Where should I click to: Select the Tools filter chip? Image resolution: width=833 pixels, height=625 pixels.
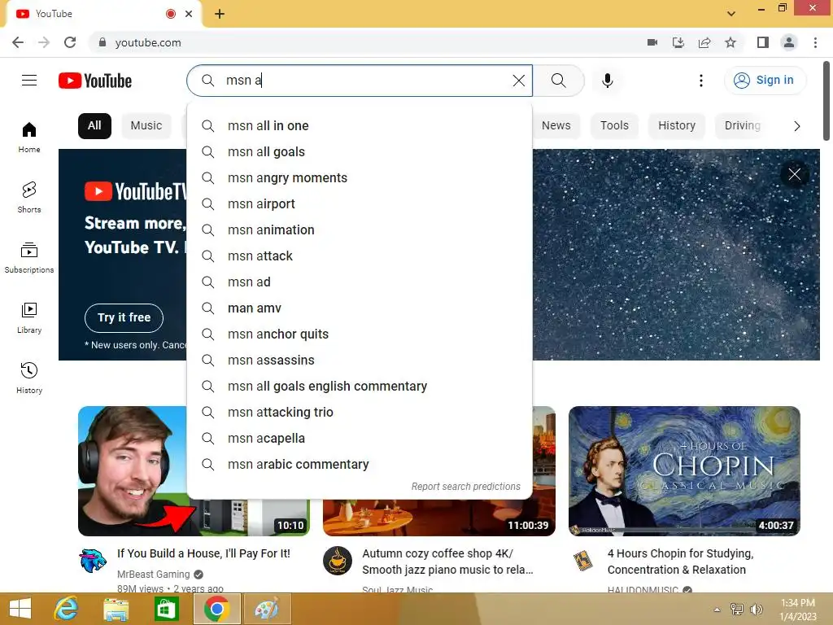point(614,126)
